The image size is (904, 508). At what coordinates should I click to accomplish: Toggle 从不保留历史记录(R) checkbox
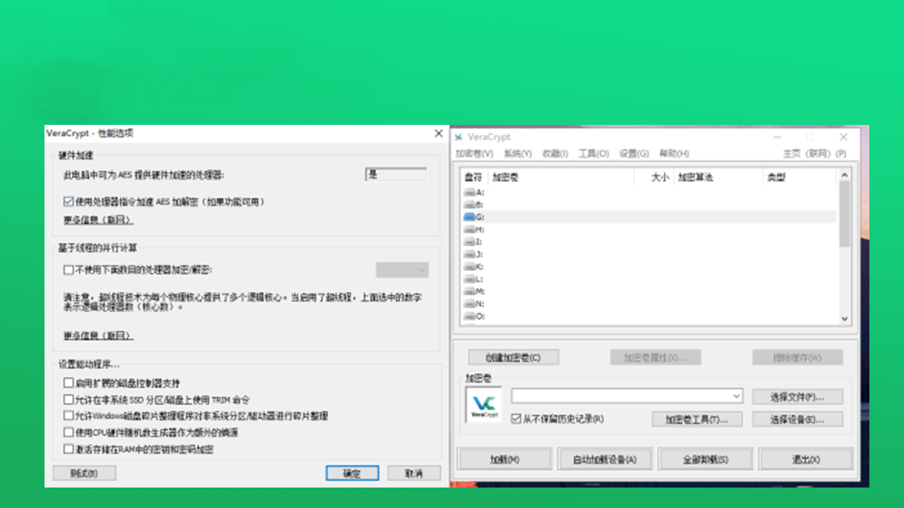tap(516, 418)
